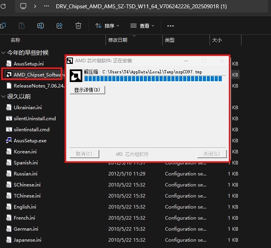The width and height of the screenshot is (271, 248).
Task: Click the AsusSetup.exe installer icon
Action: point(9,141)
